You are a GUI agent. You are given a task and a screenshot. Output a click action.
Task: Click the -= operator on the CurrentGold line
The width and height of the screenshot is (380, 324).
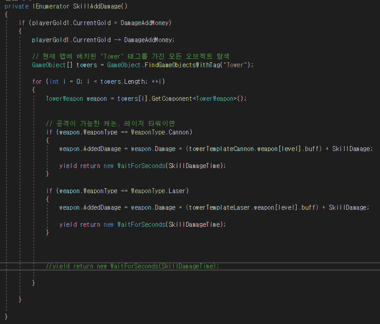[118, 39]
